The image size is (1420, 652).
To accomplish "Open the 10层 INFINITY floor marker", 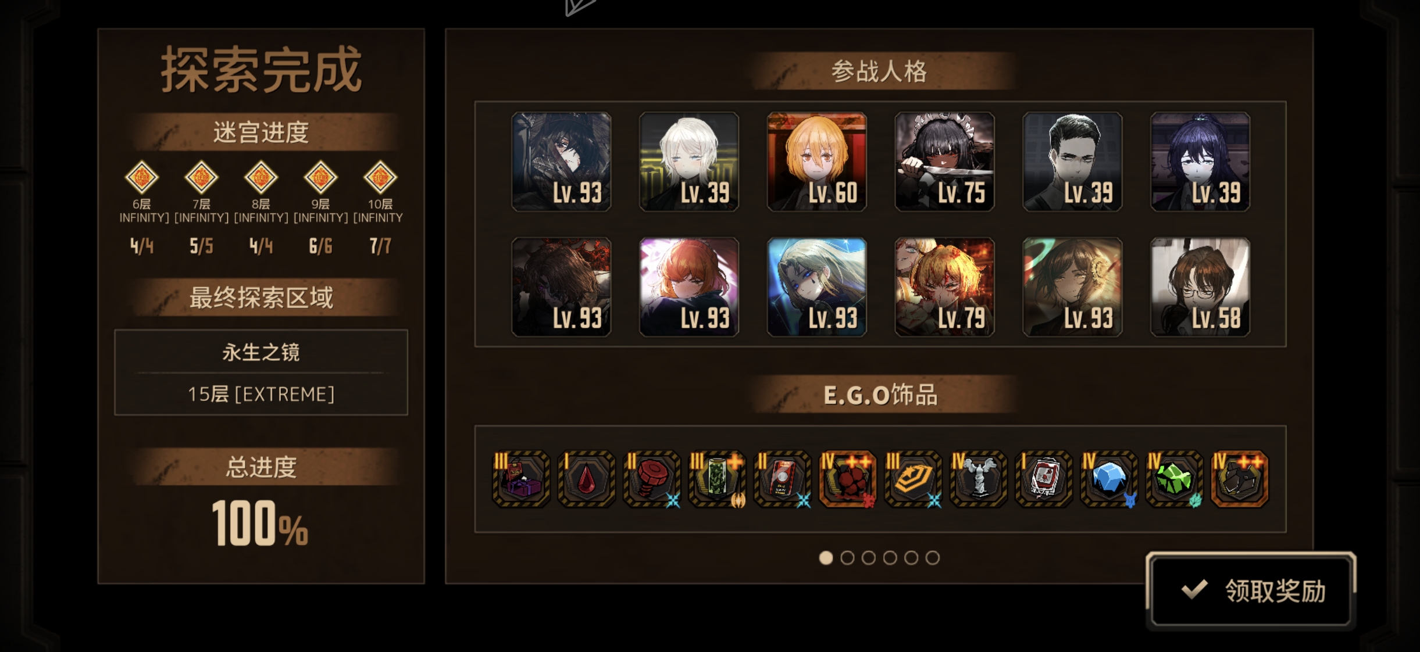I will click(x=380, y=177).
